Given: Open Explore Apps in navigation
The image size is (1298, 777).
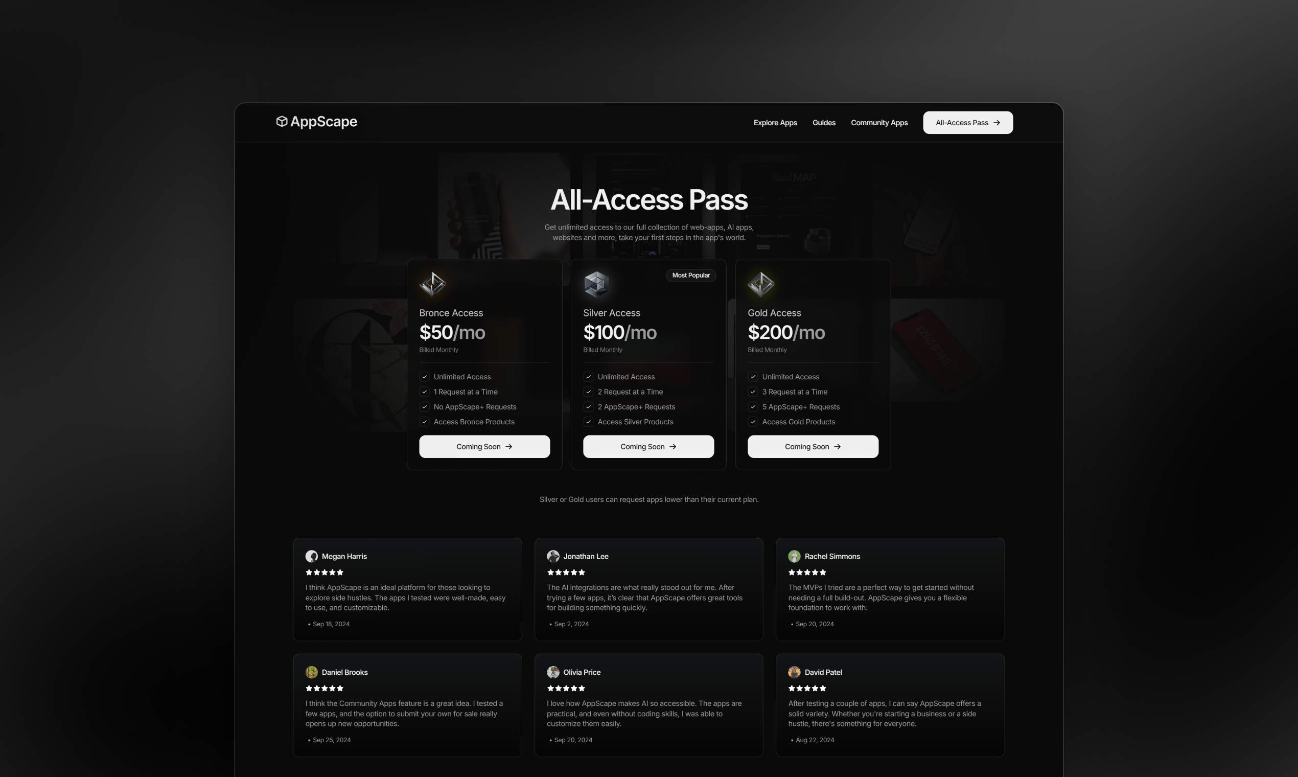Looking at the screenshot, I should 775,123.
